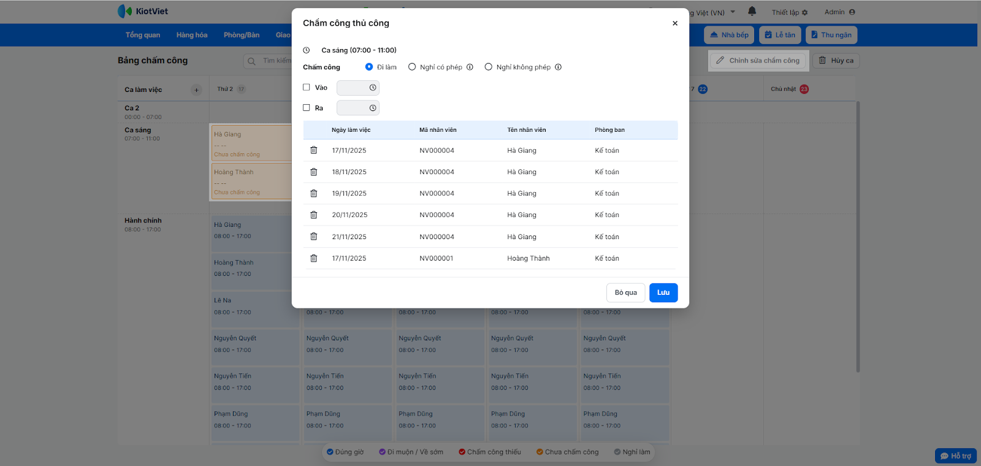The width and height of the screenshot is (981, 466).
Task: Click the clock icon next to Ca sáng shift
Action: (x=307, y=50)
